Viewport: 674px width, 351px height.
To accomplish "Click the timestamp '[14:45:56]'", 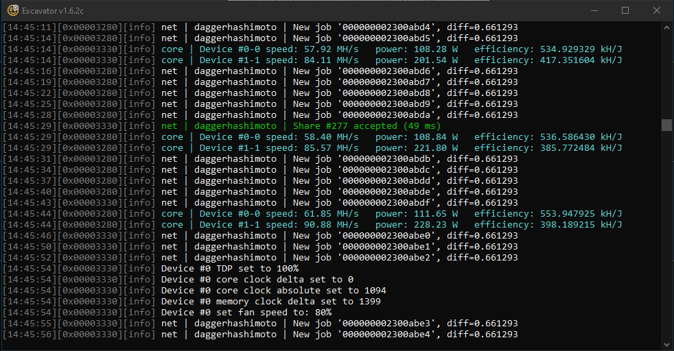I will tap(30, 335).
